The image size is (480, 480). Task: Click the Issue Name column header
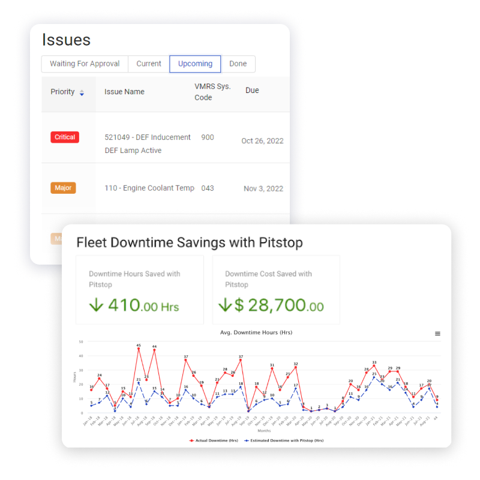124,92
